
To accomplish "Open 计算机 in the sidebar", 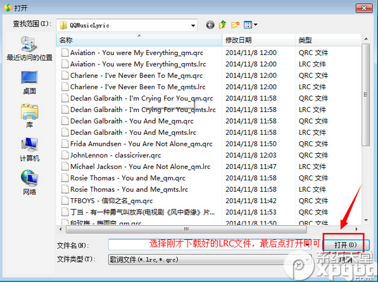I will click(29, 149).
